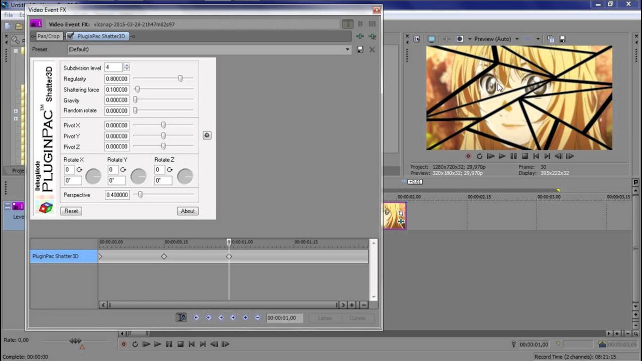Image resolution: width=642 pixels, height=361 pixels.
Task: Click Record button under the video preview
Action: coord(468,156)
